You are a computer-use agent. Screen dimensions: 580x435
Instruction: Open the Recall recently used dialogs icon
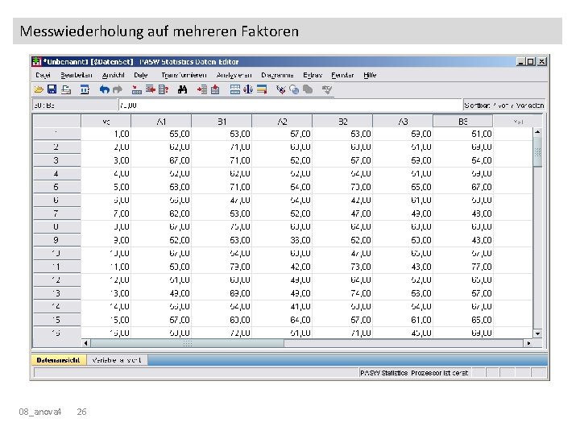(x=85, y=89)
